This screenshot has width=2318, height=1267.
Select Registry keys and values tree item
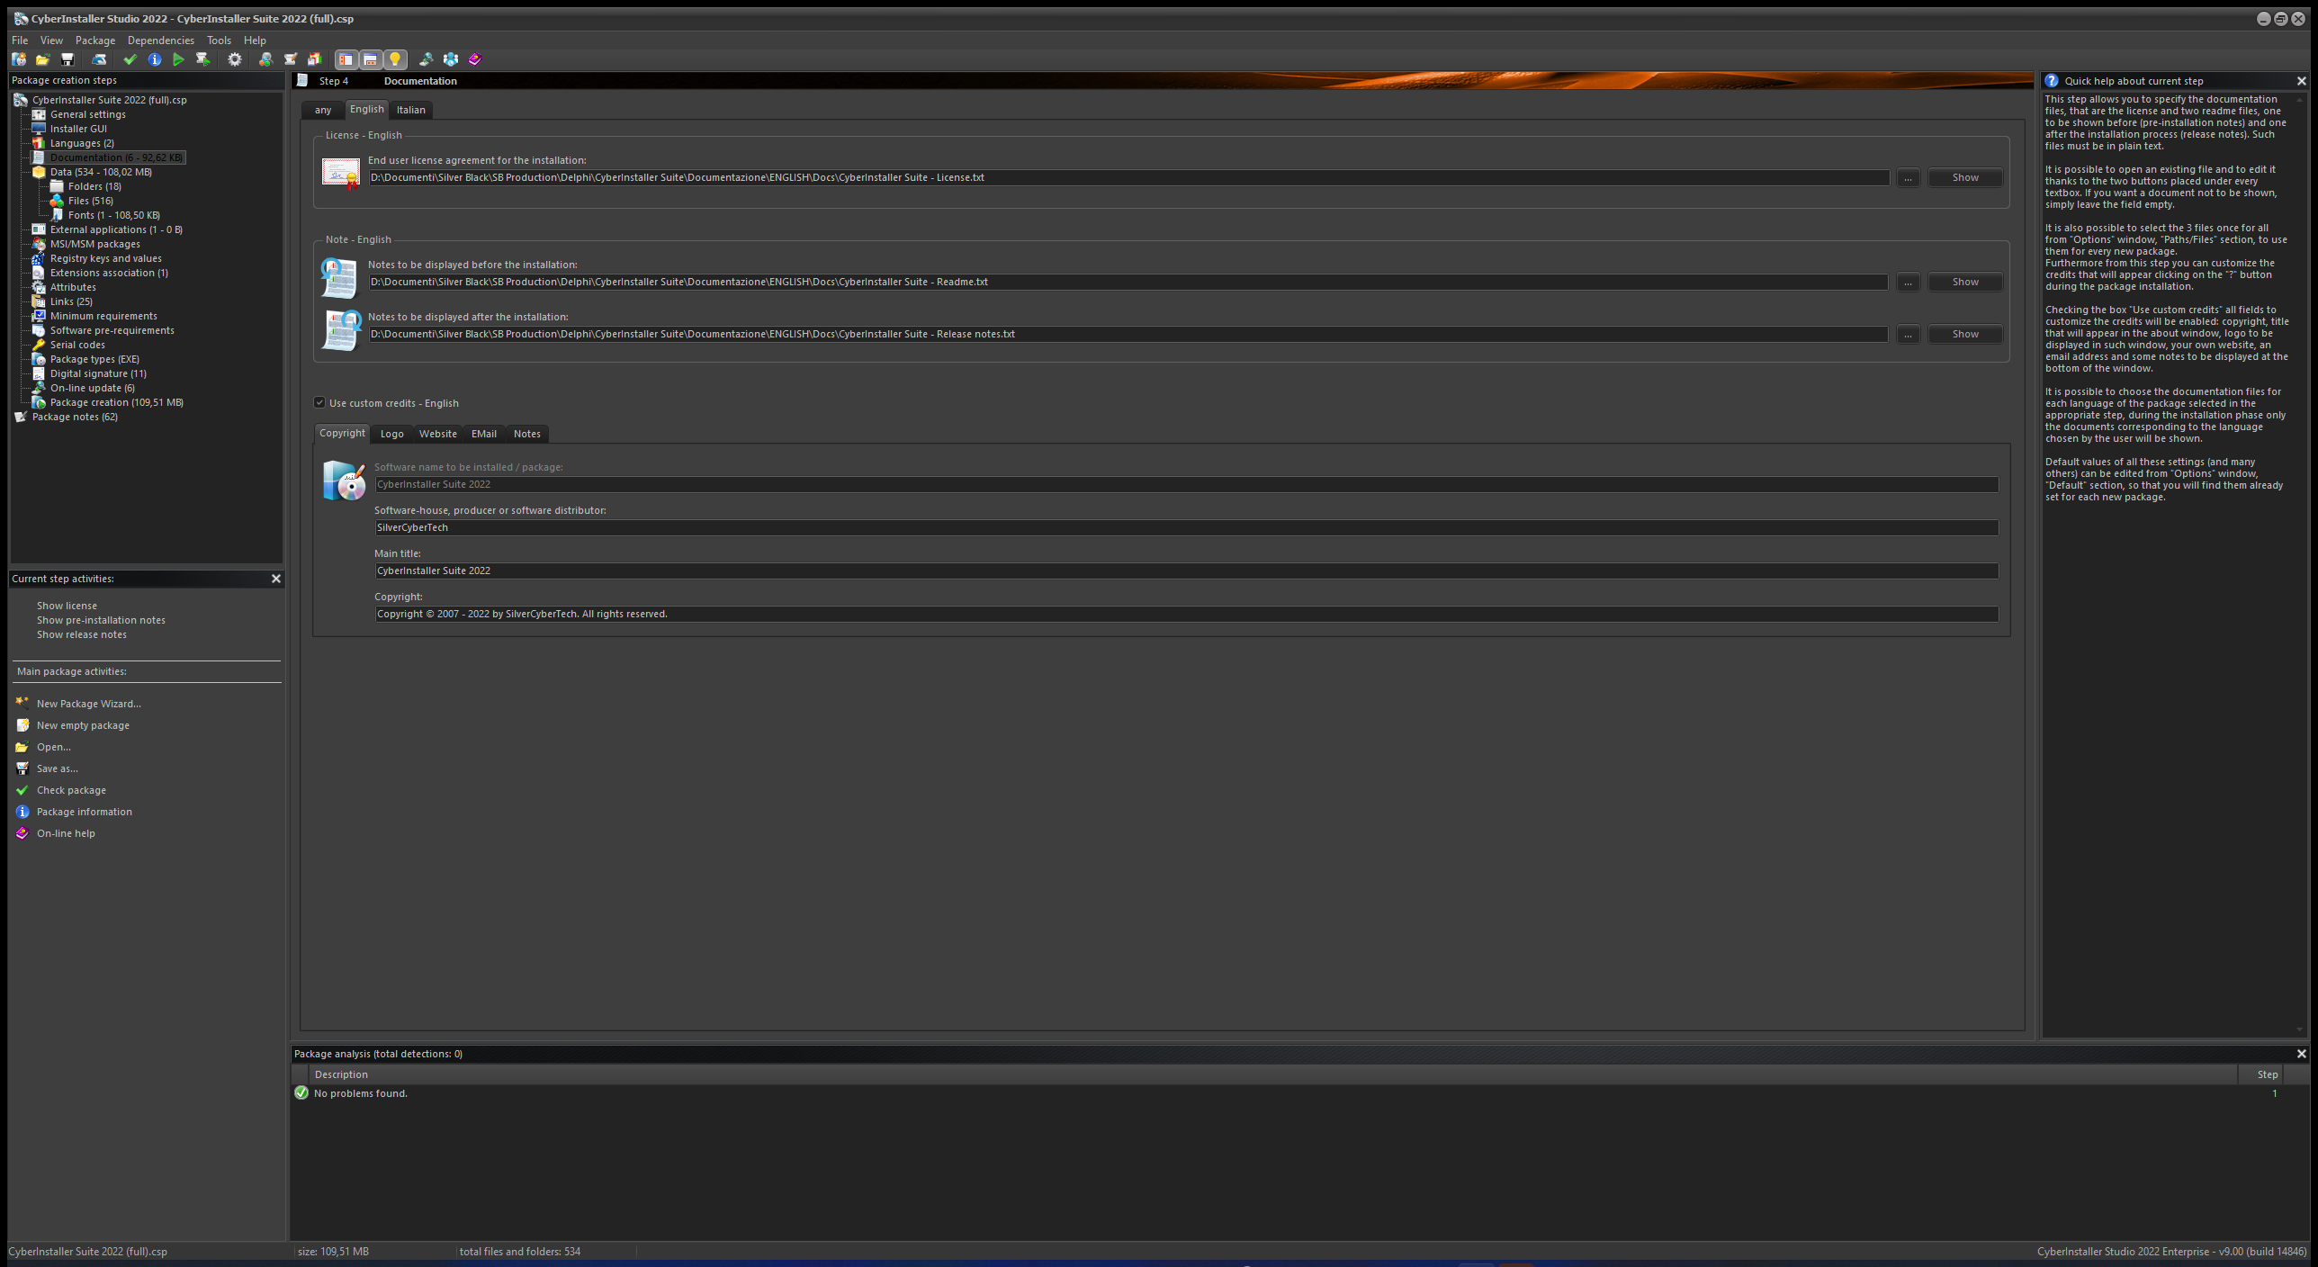(105, 258)
